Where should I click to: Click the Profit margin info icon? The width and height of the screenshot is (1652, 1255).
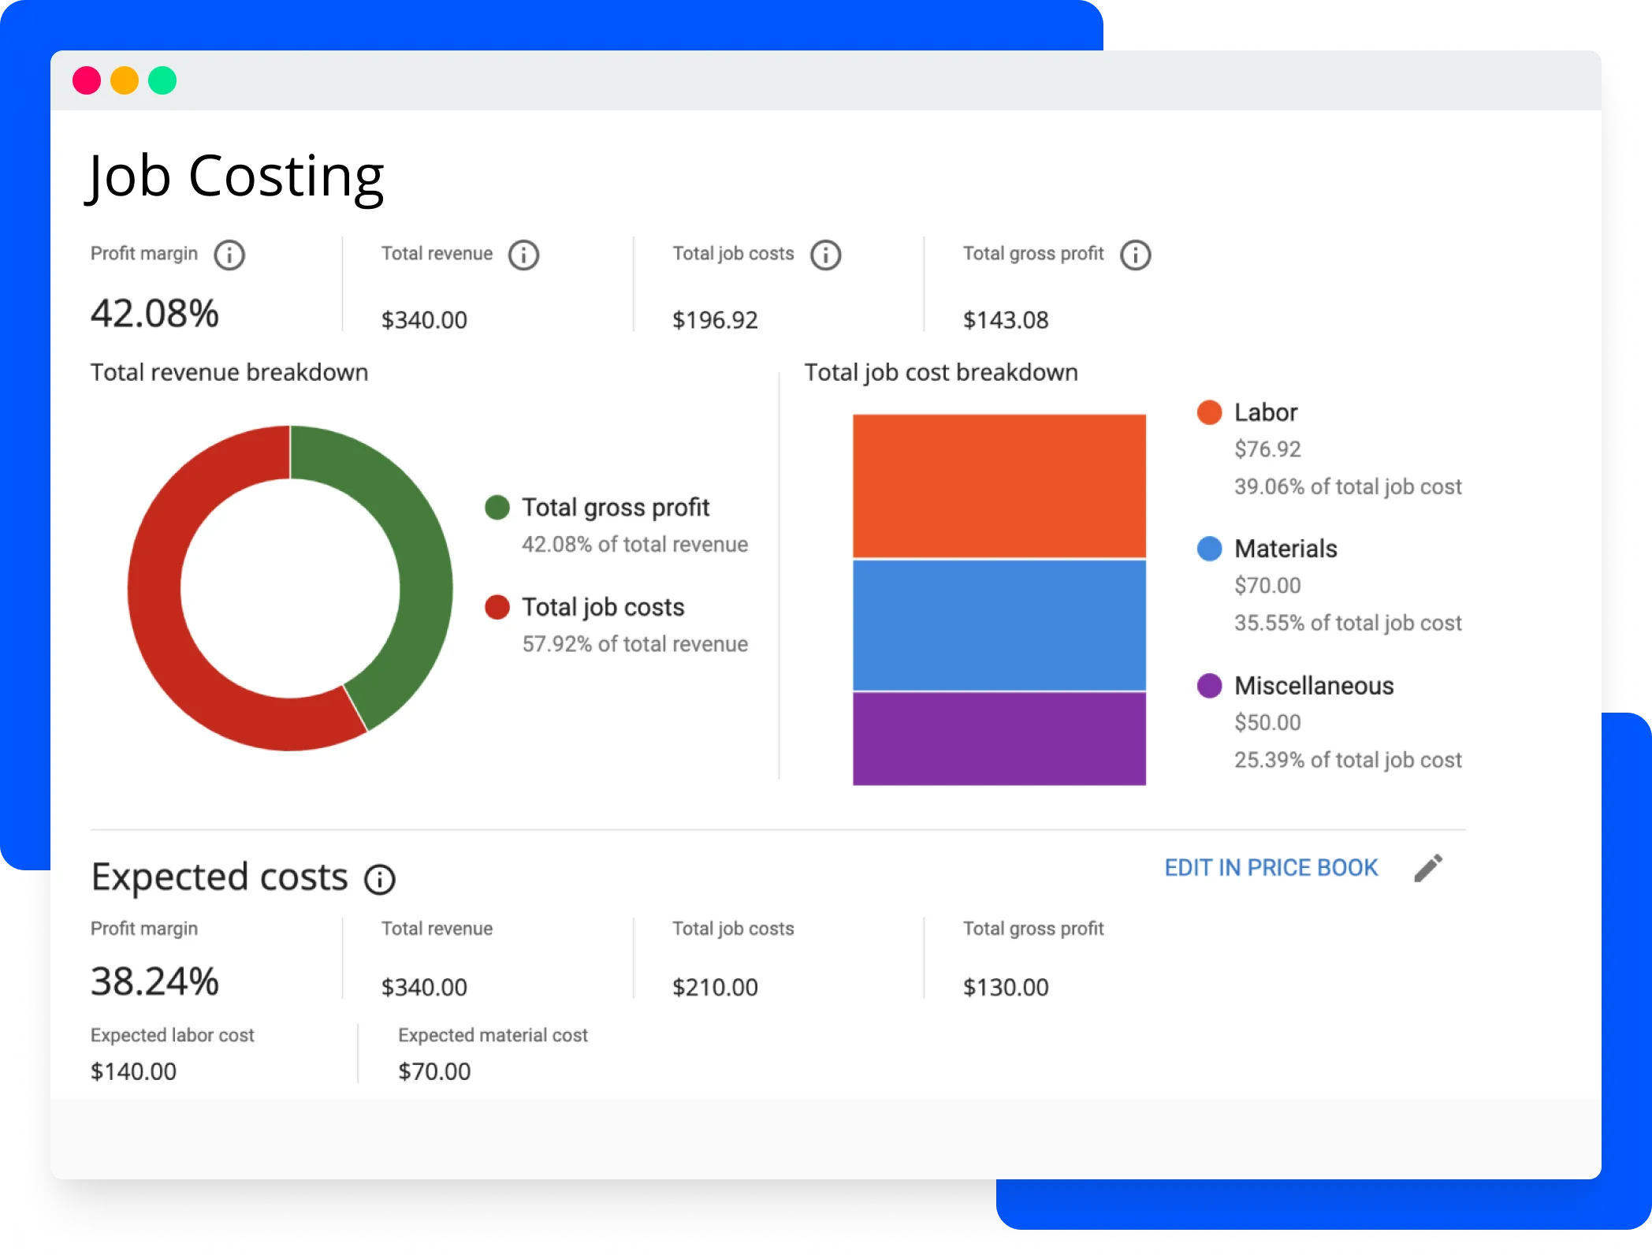229,255
